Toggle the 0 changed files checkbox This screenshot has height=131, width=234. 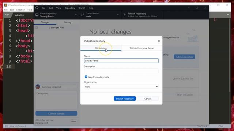pyautogui.click(x=37, y=28)
